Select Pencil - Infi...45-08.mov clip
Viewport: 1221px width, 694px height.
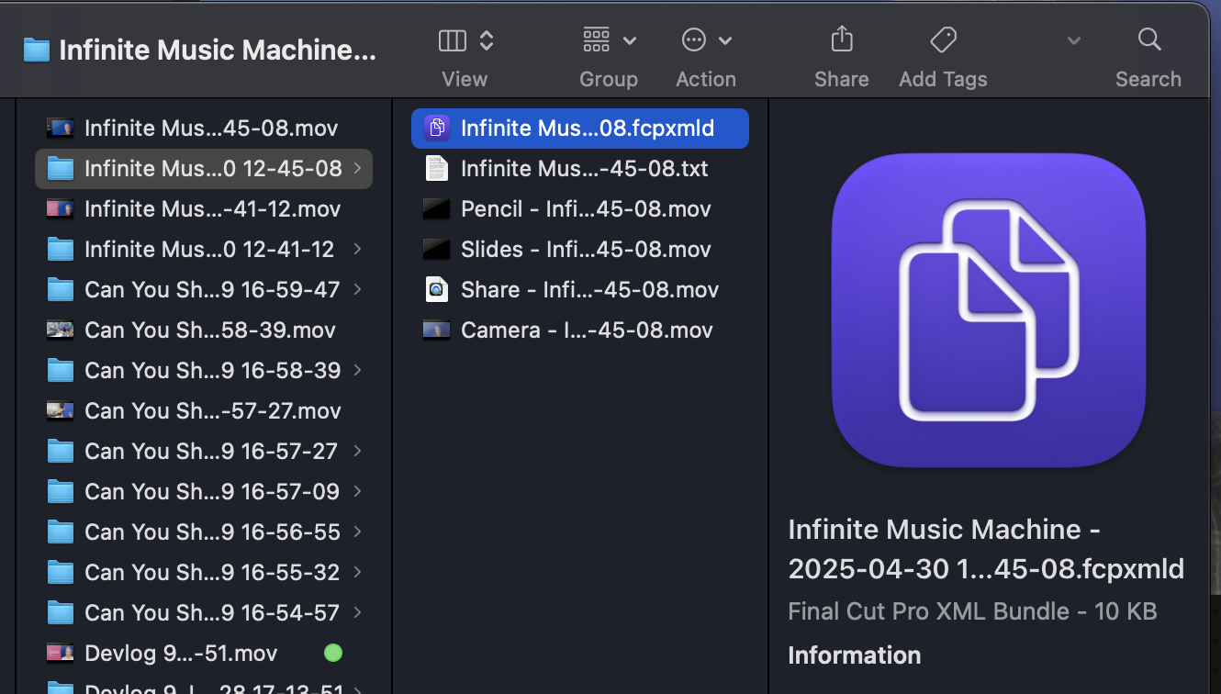(x=586, y=209)
